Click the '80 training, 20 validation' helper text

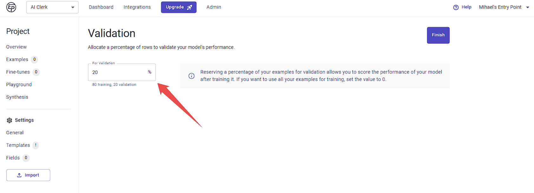point(114,85)
